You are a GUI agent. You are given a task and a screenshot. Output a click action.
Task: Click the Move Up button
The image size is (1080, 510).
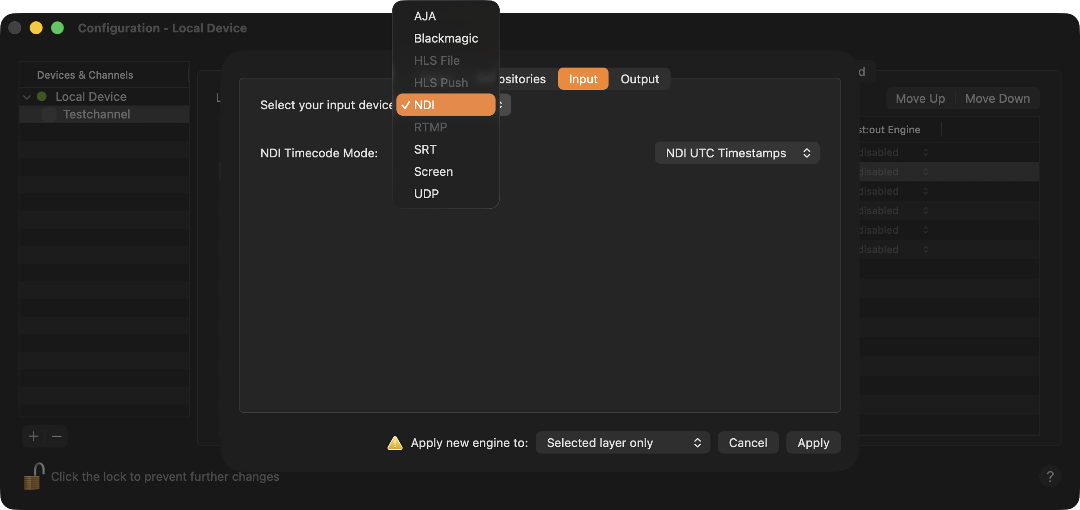click(x=920, y=99)
